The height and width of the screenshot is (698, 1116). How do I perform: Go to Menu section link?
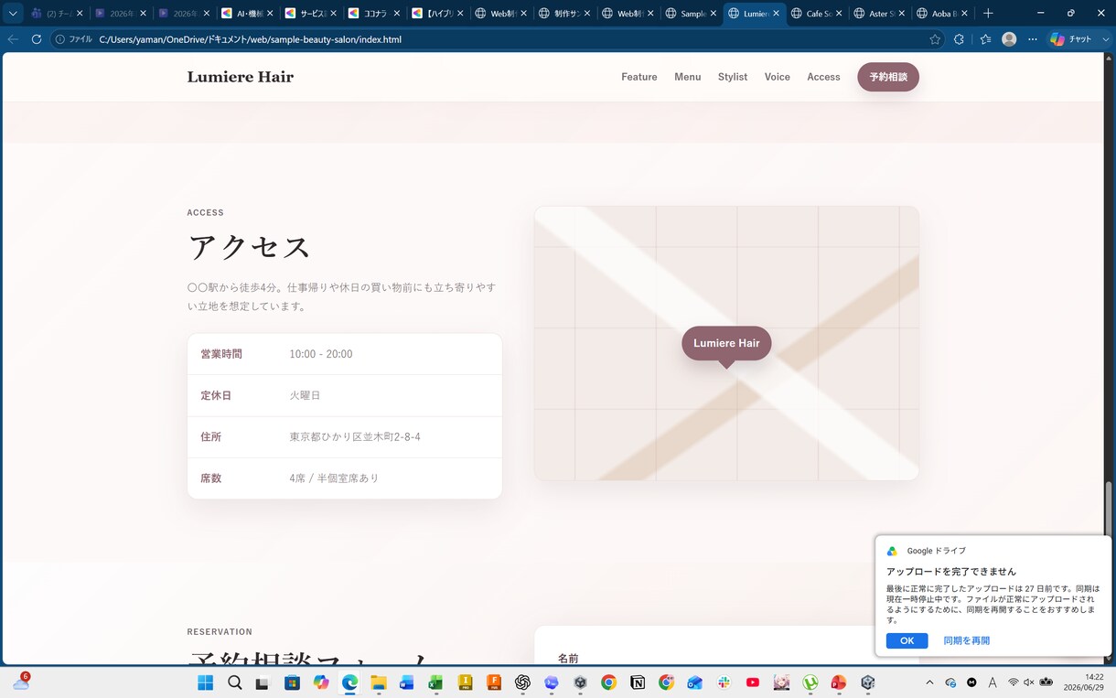click(x=688, y=77)
